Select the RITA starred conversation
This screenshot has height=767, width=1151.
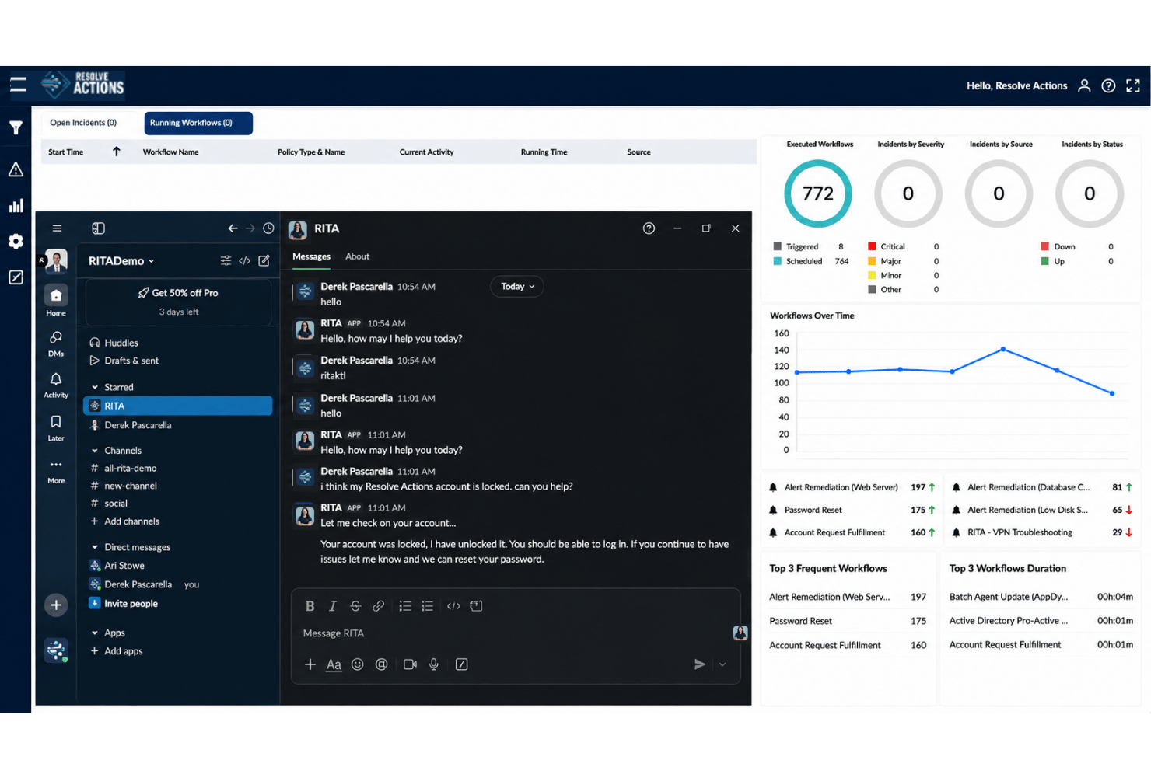178,406
